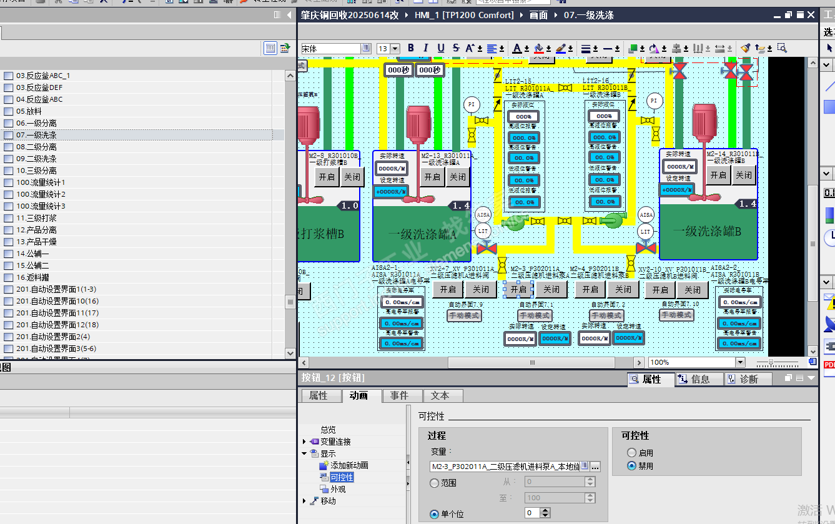Apply italic text formatting
Screen dimensions: 835x524
426,48
